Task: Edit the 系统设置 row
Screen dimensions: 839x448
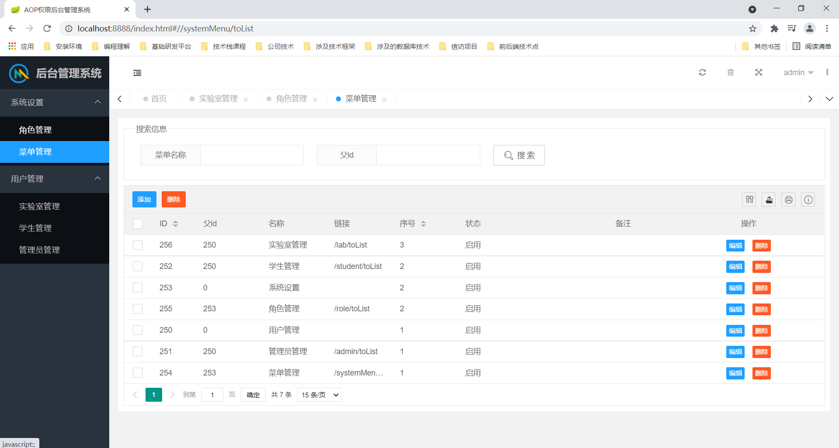Action: point(735,288)
